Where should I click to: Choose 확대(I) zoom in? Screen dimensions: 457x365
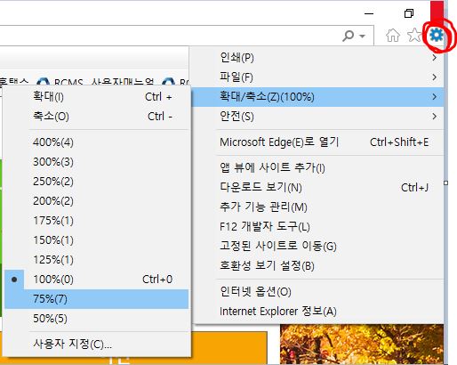pyautogui.click(x=97, y=97)
